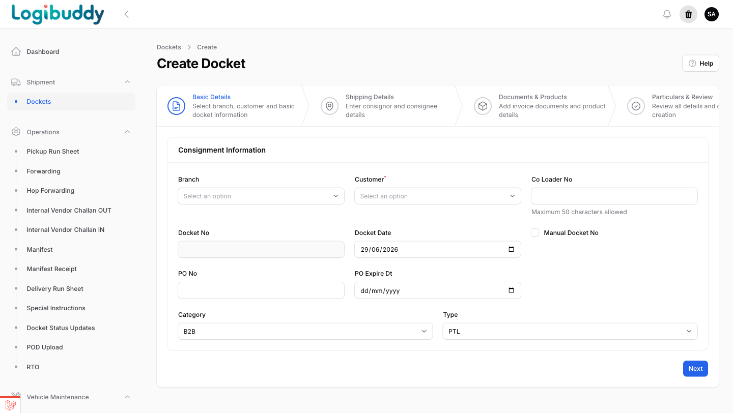This screenshot has width=733, height=413.
Task: Click the disabled Docket No field
Action: (261, 250)
